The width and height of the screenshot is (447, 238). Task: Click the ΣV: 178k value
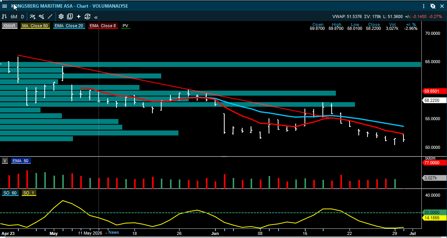click(x=373, y=16)
